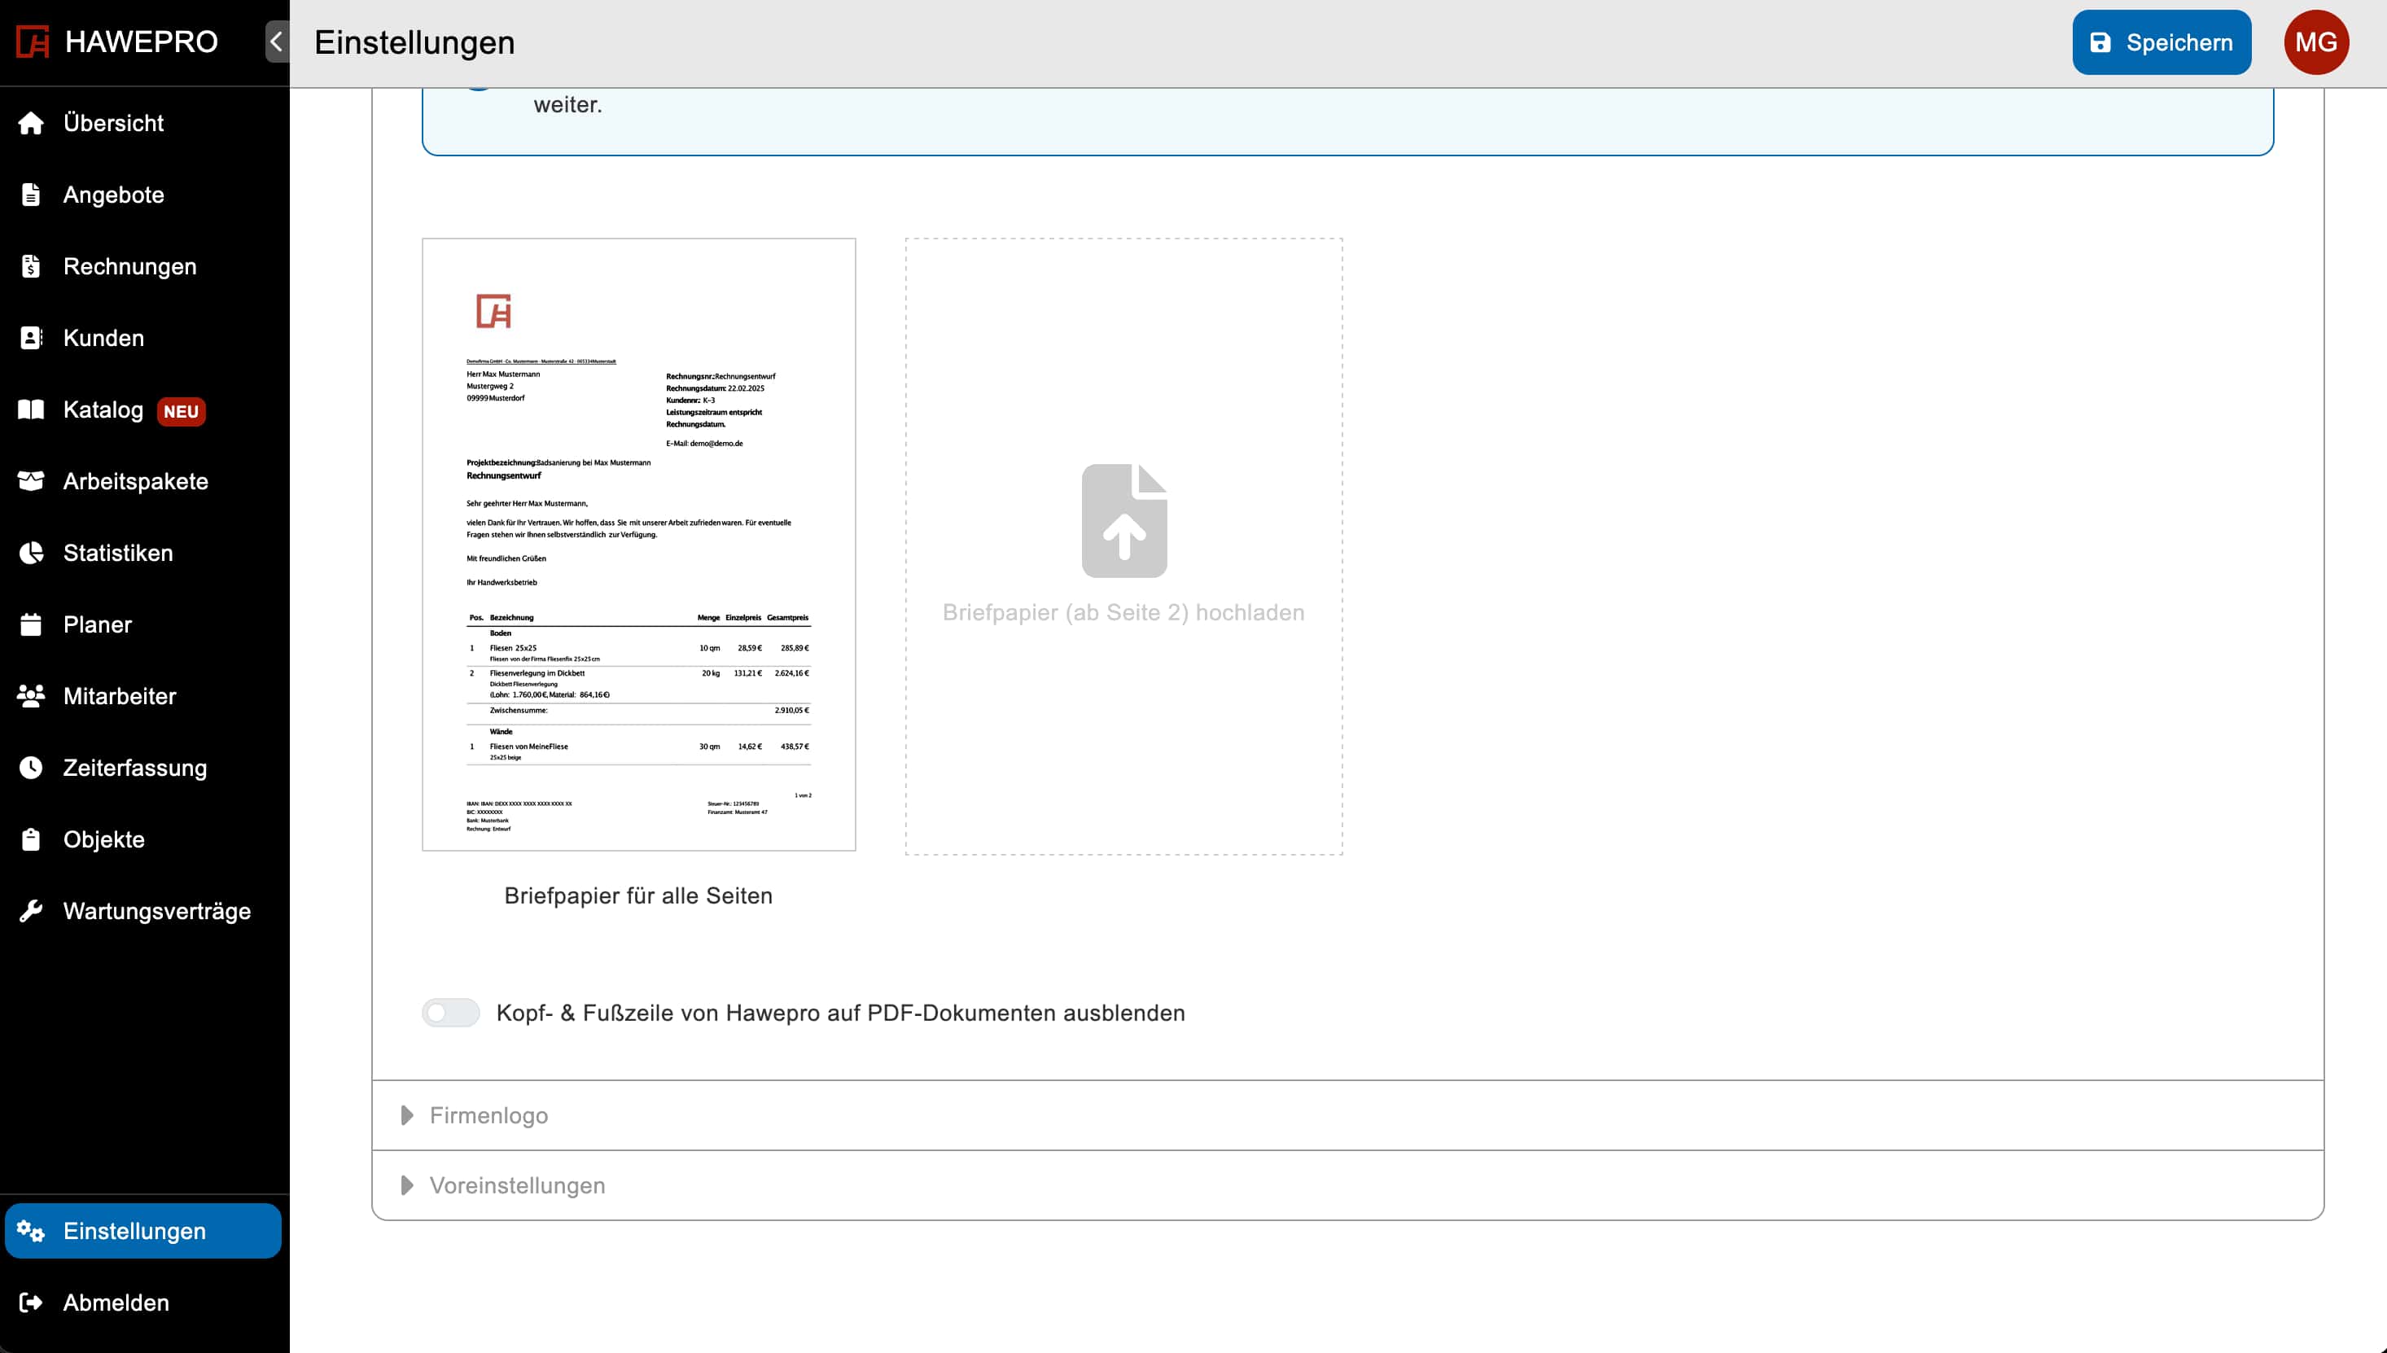Screen dimensions: 2387x1353
Task: Click the upload file icon for Briefpapier
Action: pyautogui.click(x=1123, y=520)
